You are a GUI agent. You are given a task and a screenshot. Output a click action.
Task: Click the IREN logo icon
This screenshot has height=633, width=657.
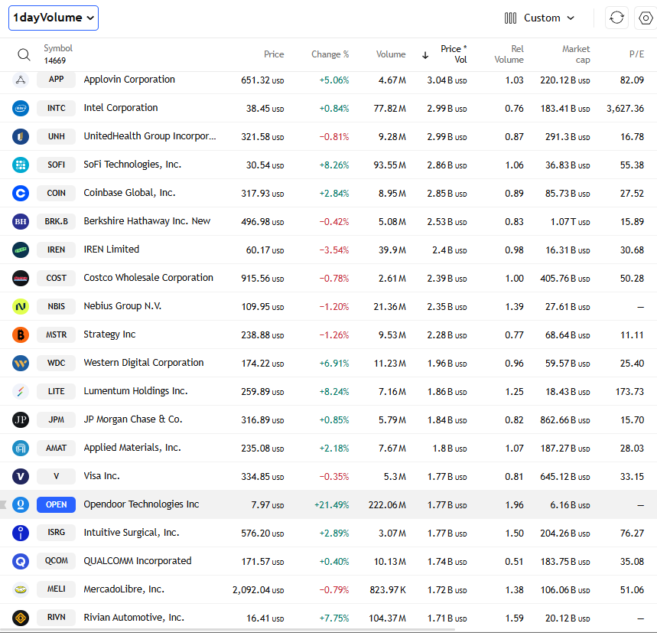[21, 250]
